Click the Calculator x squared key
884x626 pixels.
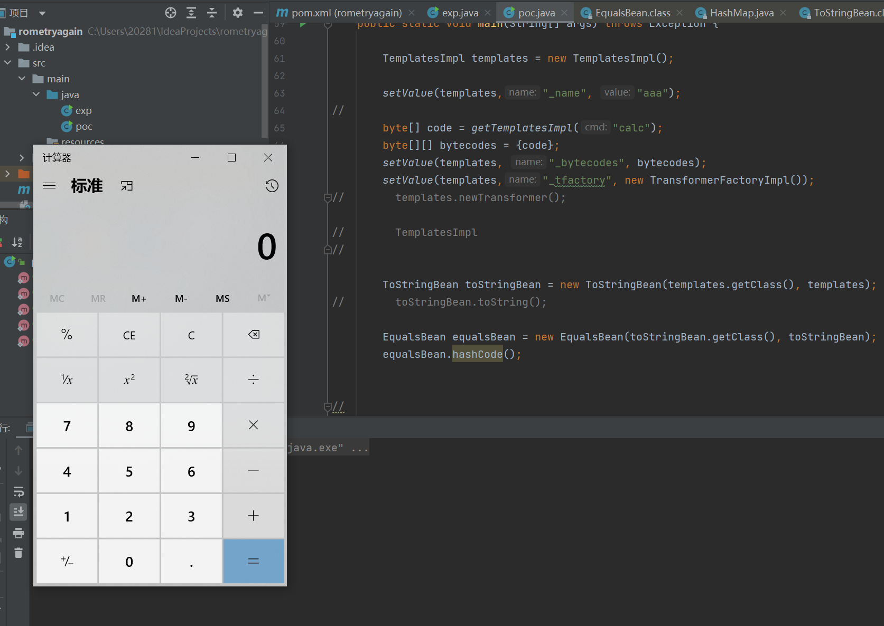point(129,380)
